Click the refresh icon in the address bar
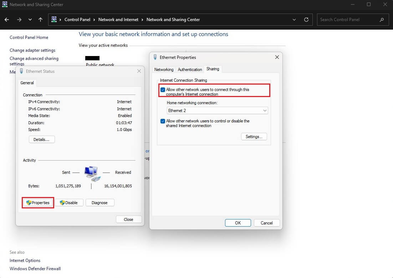393x278 pixels. click(306, 20)
